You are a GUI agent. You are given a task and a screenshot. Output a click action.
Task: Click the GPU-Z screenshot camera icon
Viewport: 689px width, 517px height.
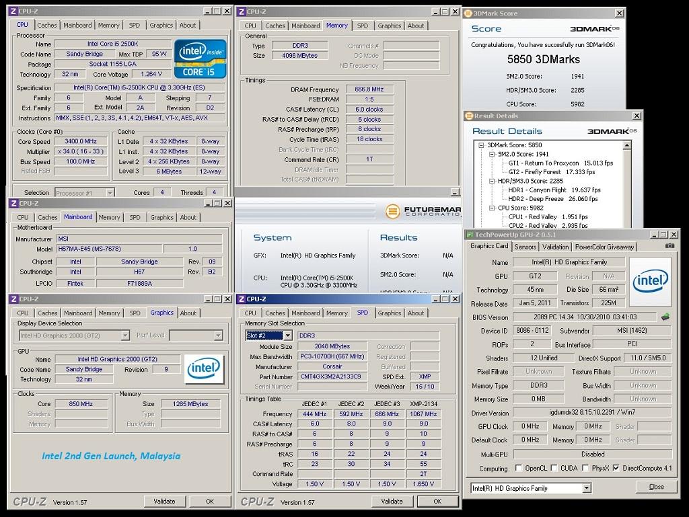[669, 246]
